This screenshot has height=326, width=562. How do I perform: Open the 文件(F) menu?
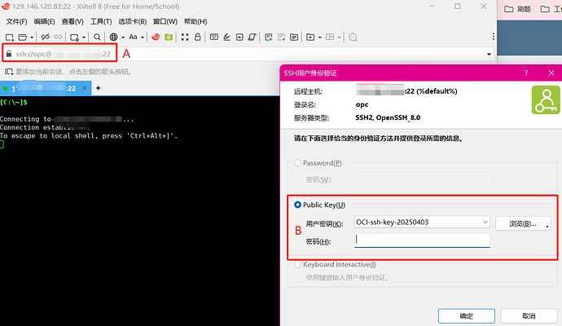[x=17, y=21]
